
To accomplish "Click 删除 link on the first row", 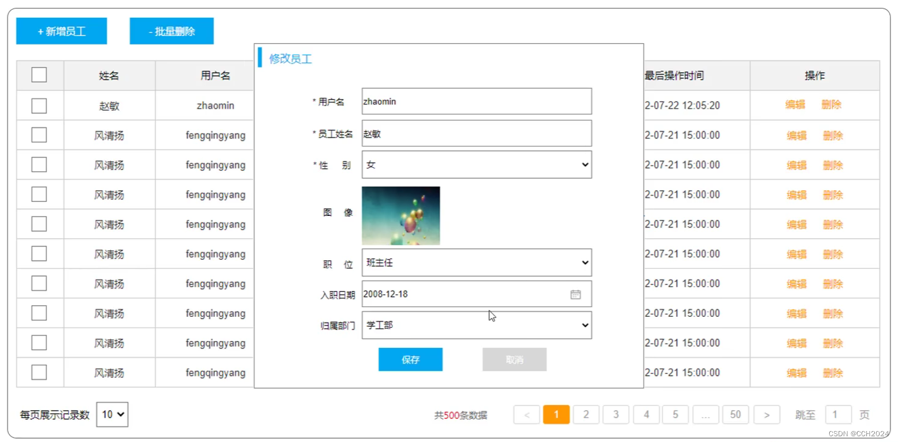I will (x=832, y=105).
